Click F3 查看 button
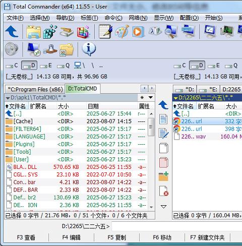The width and height of the screenshot is (242, 246). (26, 237)
